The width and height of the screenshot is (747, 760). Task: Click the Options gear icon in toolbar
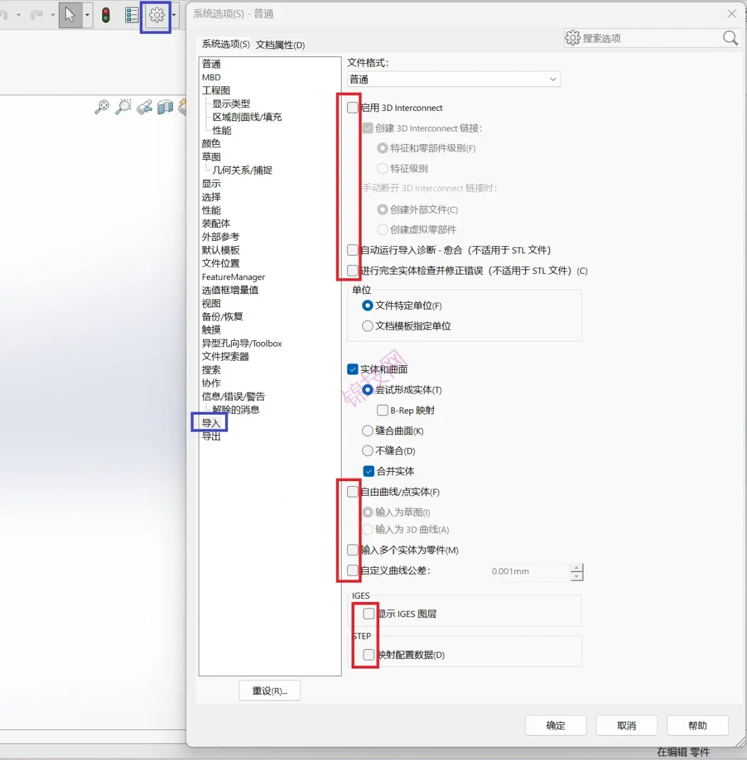(157, 15)
